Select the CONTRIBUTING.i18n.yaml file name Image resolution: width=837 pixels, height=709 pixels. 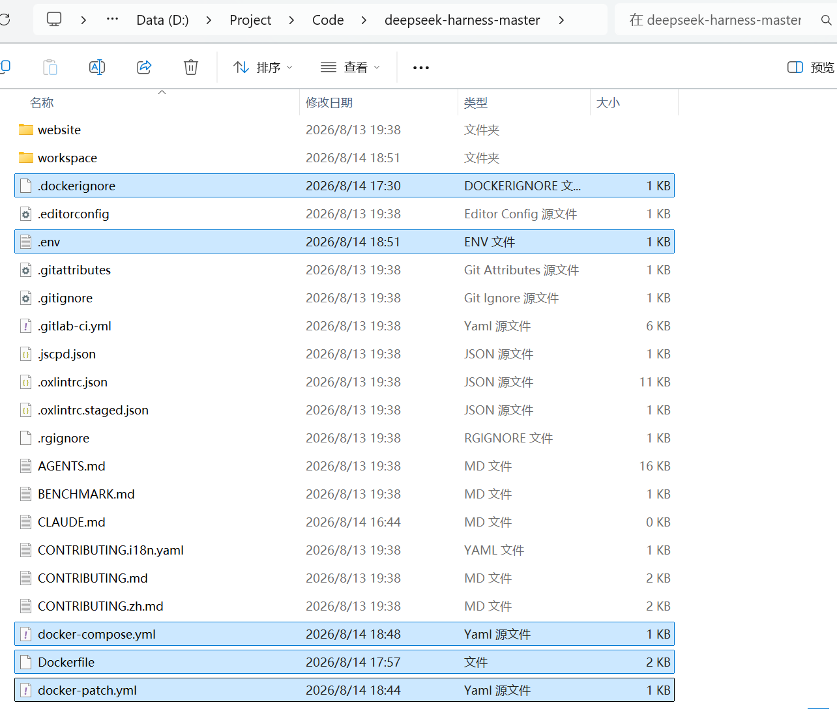coord(111,550)
